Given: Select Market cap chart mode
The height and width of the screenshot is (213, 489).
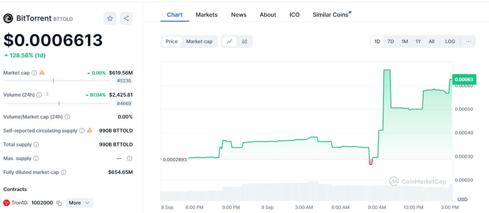Looking at the screenshot, I should click(199, 42).
